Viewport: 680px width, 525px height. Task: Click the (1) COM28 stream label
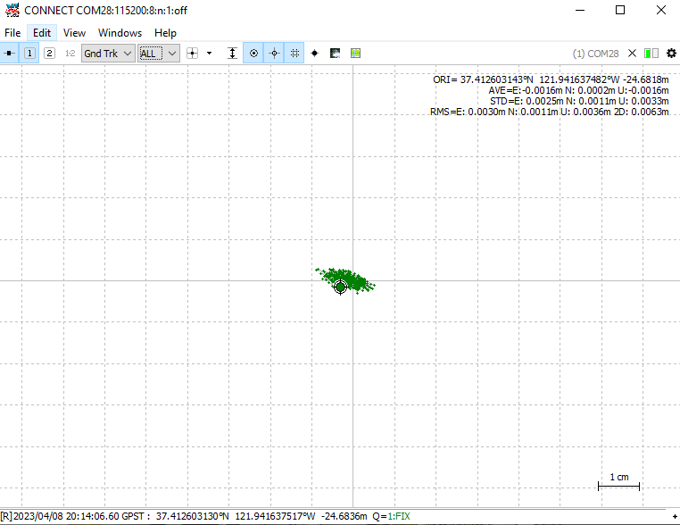[x=595, y=54]
